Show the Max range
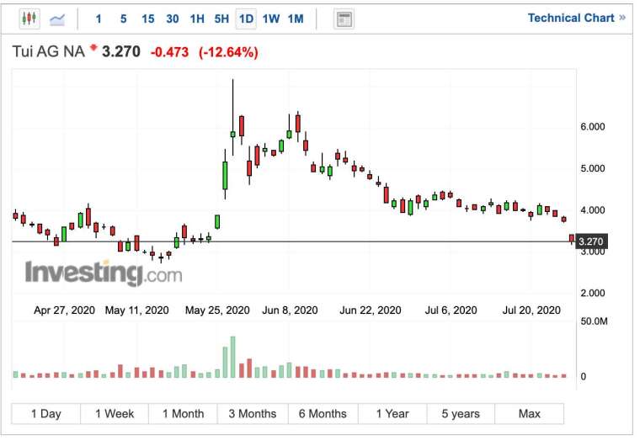Screen dimensions: 640x440 [530, 414]
